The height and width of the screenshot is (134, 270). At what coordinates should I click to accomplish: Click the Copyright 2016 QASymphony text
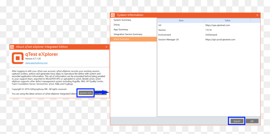(x=39, y=89)
